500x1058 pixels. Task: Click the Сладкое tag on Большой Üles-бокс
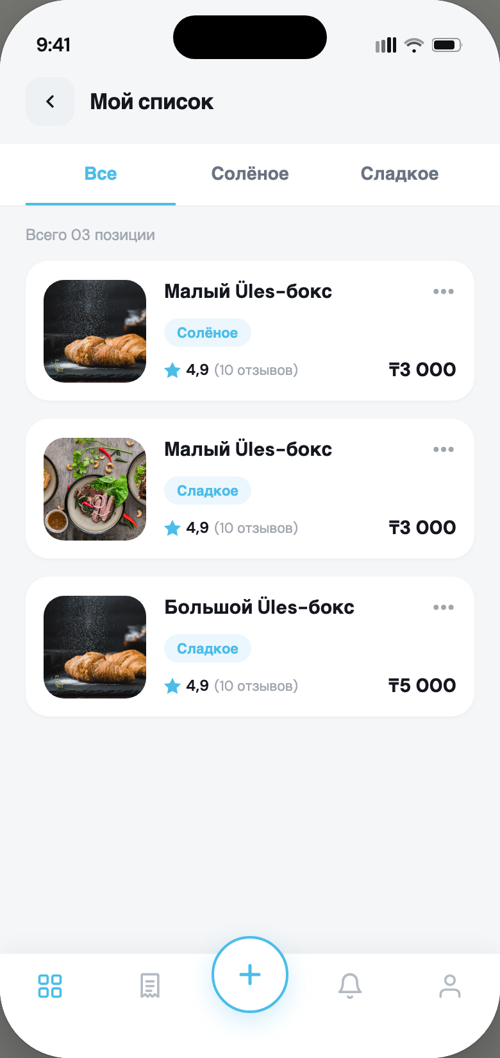pos(208,648)
